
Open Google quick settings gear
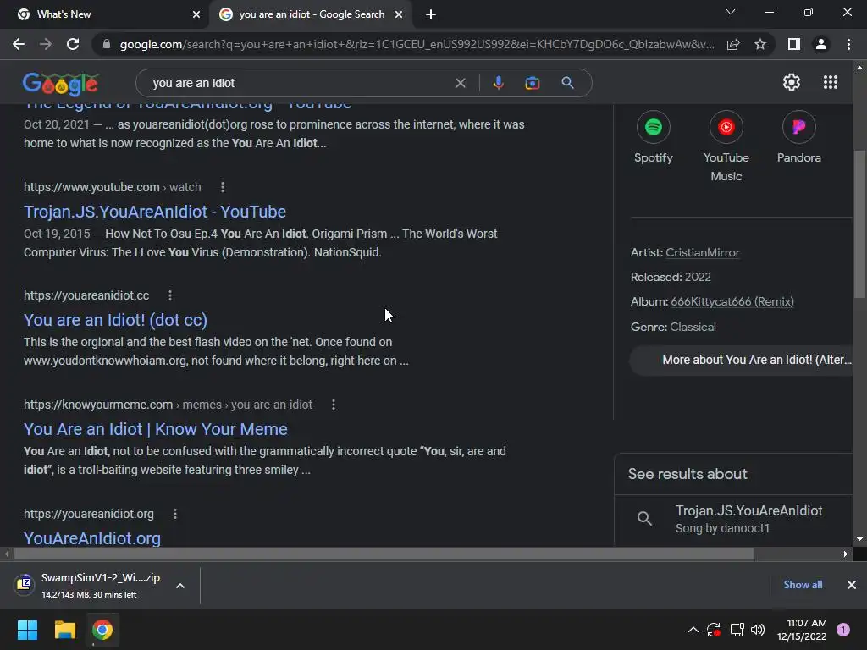pos(792,82)
